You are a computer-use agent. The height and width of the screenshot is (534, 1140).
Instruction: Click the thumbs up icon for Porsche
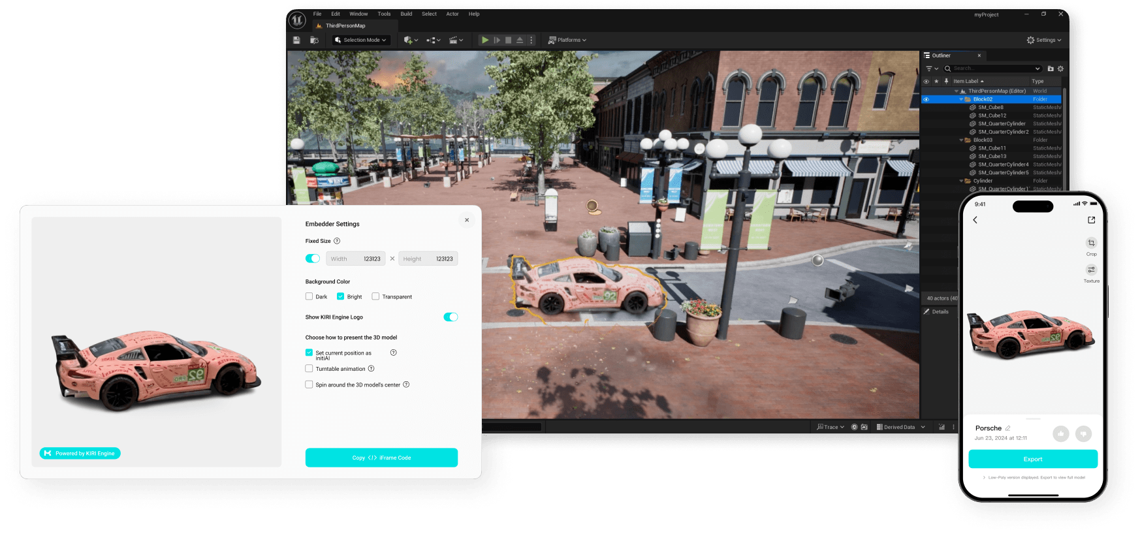point(1060,433)
